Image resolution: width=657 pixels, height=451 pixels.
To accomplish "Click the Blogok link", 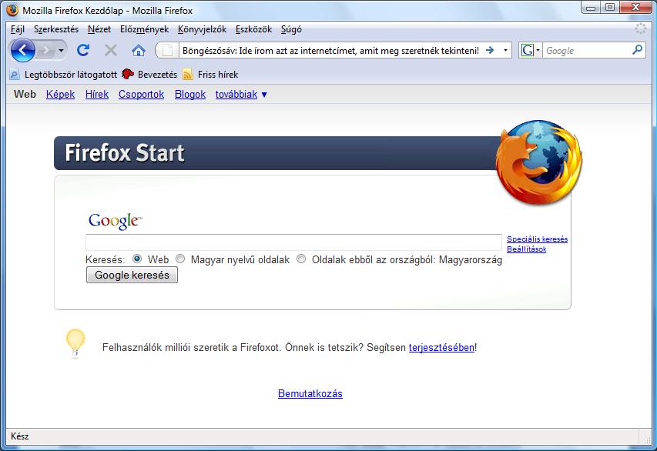I will [190, 94].
